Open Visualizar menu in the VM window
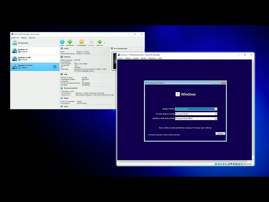The width and height of the screenshot is (269, 202). pyautogui.click(x=136, y=58)
